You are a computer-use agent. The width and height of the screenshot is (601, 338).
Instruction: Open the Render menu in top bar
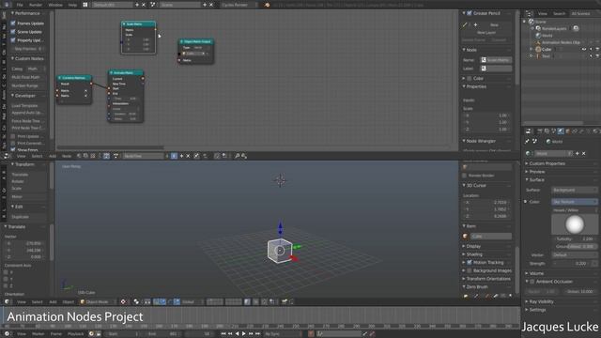click(36, 5)
